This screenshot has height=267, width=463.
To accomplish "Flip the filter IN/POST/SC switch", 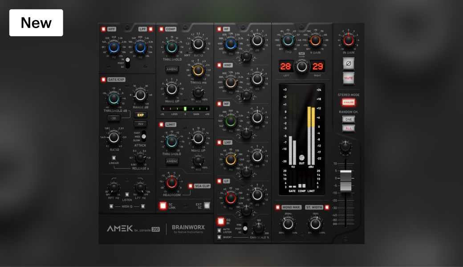I will click(x=128, y=63).
